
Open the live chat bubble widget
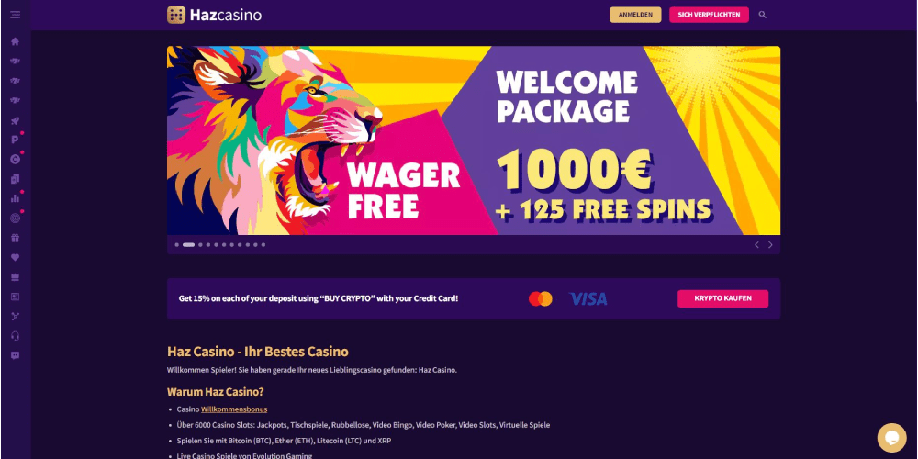[x=891, y=438]
